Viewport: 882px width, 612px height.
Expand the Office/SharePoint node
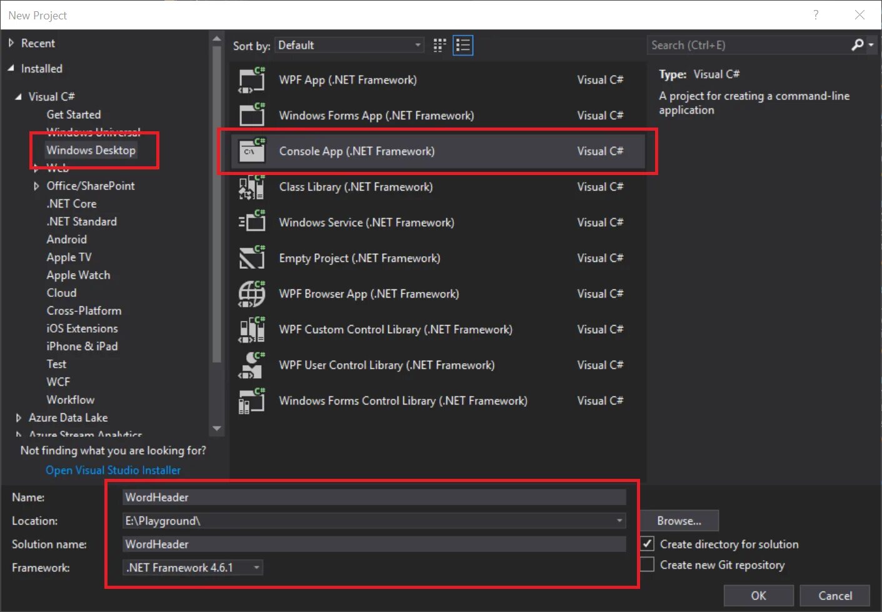pos(36,186)
